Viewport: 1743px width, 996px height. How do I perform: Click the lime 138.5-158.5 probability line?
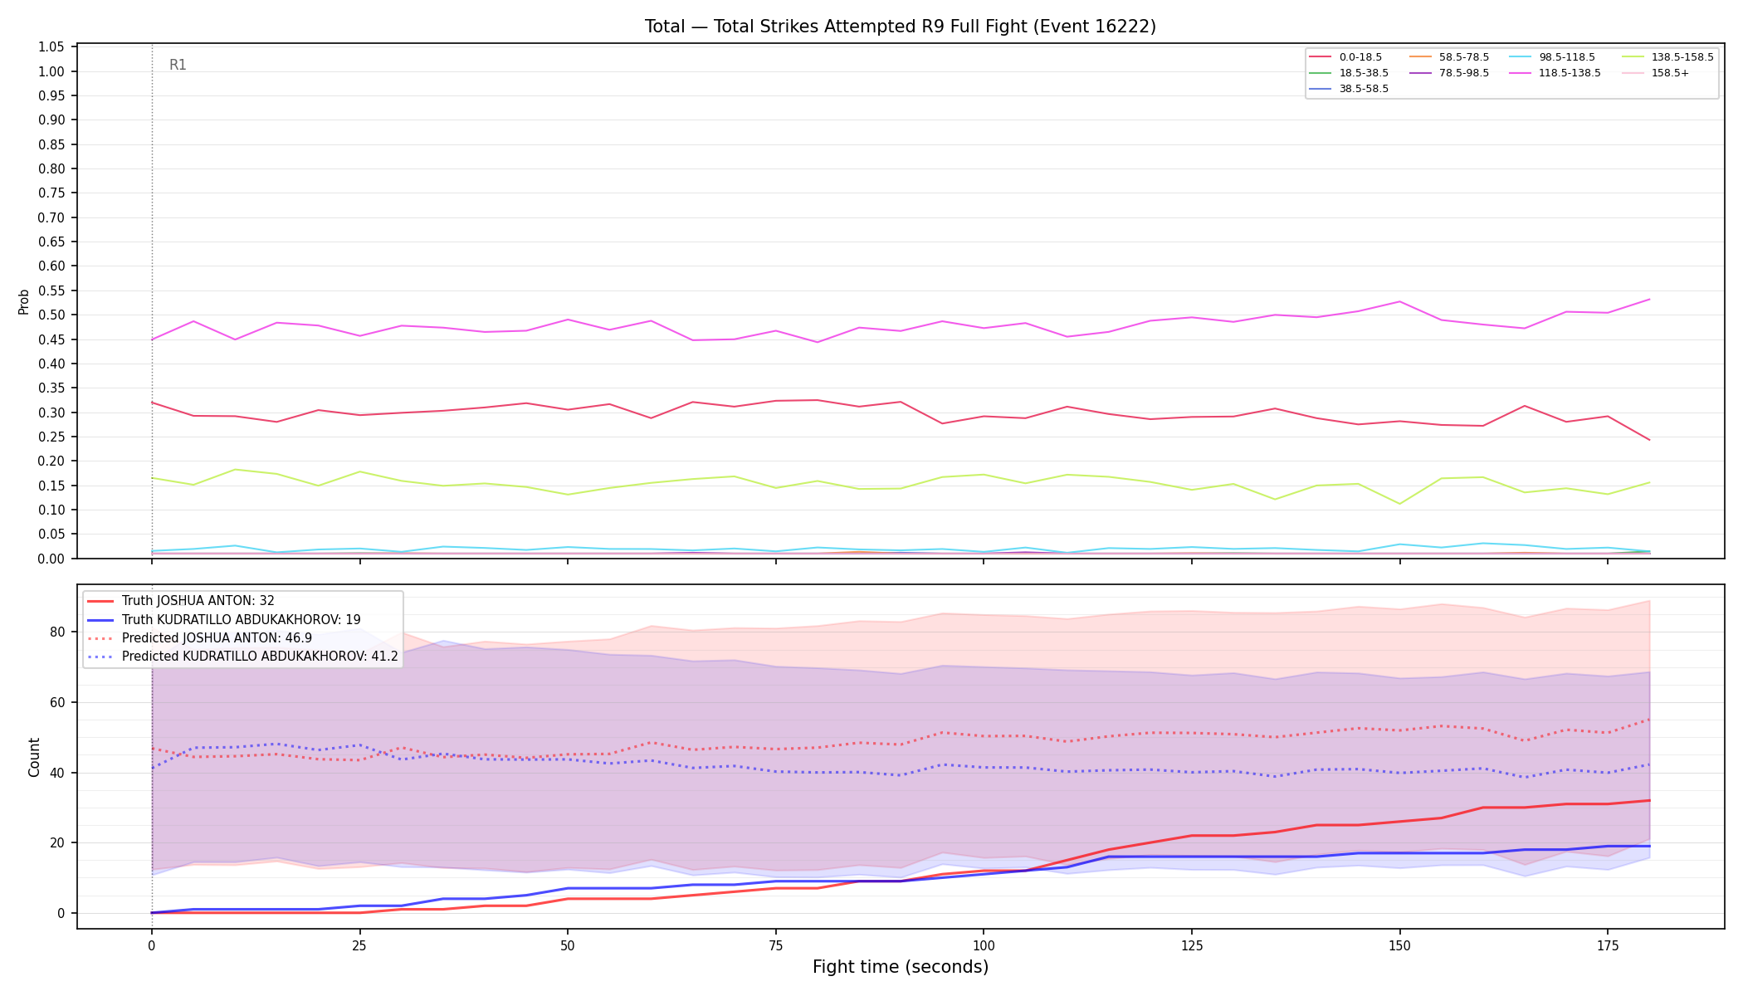901,488
